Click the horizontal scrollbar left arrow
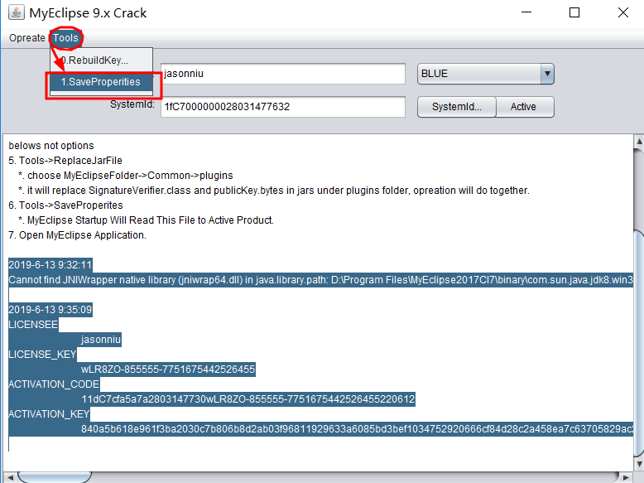The height and width of the screenshot is (483, 644). point(10,477)
